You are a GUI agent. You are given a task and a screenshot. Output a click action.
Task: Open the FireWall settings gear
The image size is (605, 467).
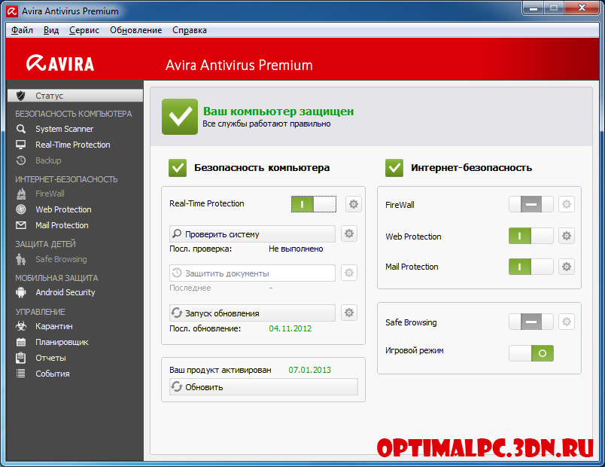(x=567, y=204)
